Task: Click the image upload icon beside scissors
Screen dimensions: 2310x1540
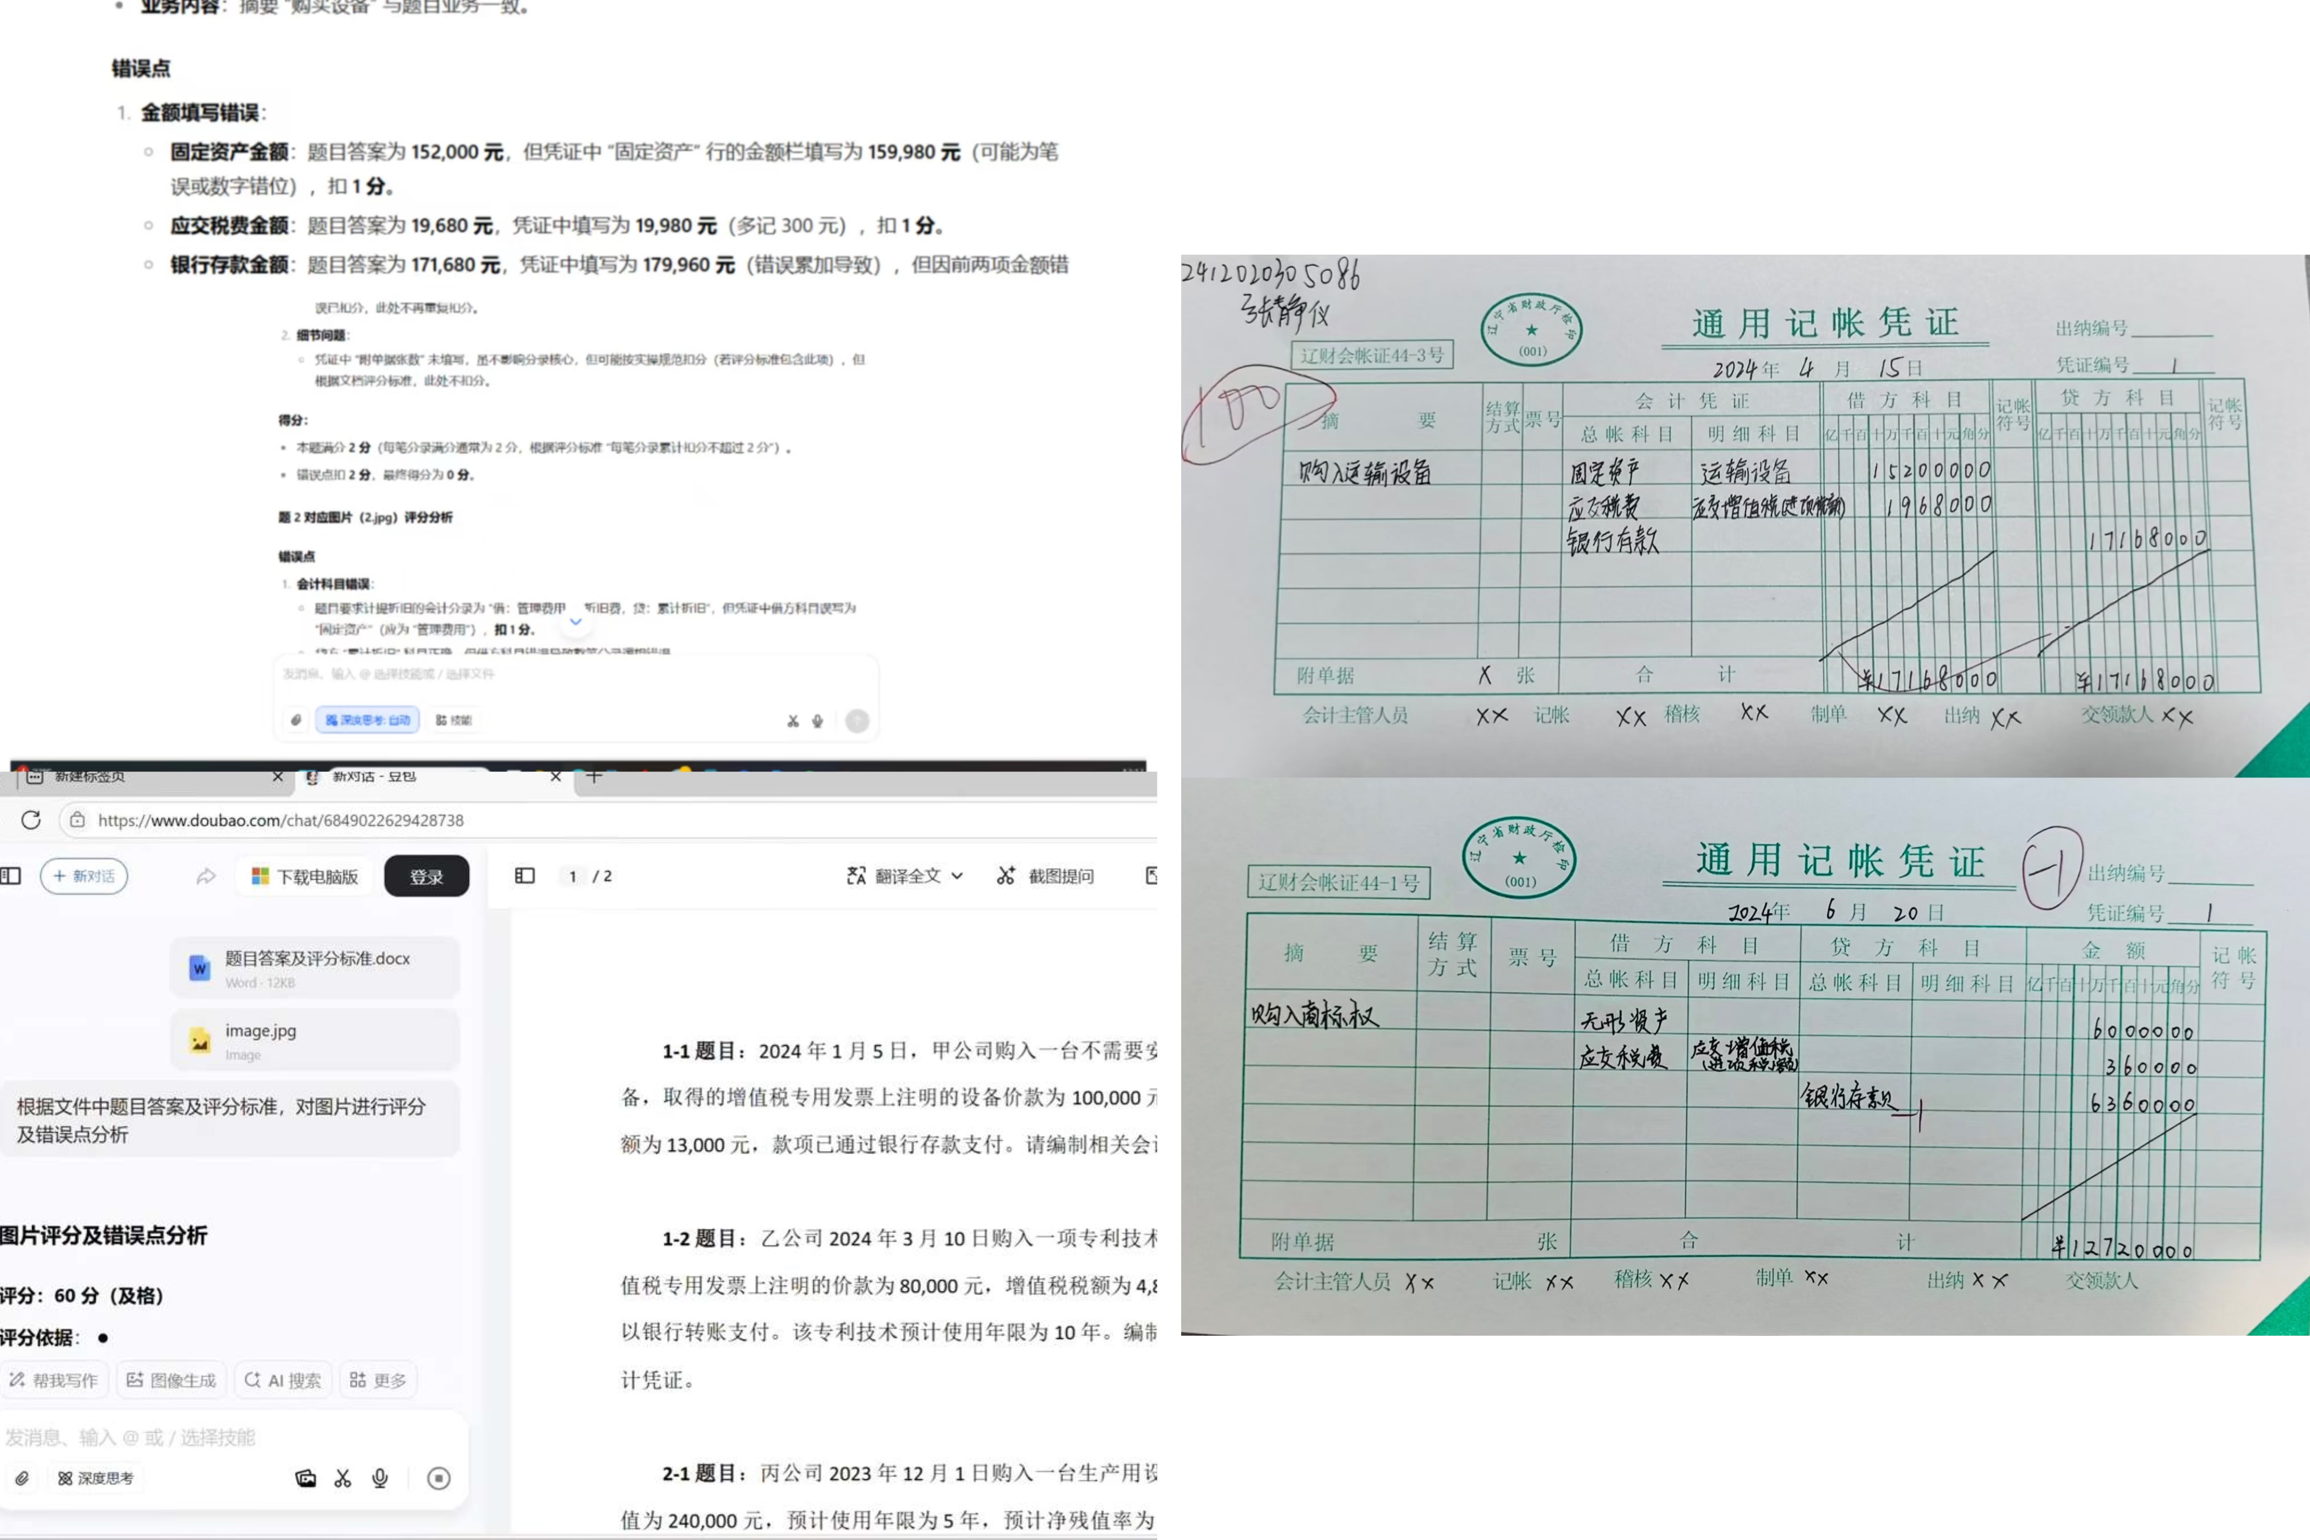Action: coord(305,1478)
